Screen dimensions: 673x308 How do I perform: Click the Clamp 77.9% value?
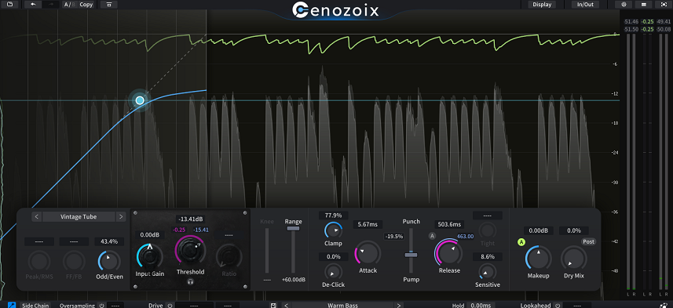click(x=334, y=216)
